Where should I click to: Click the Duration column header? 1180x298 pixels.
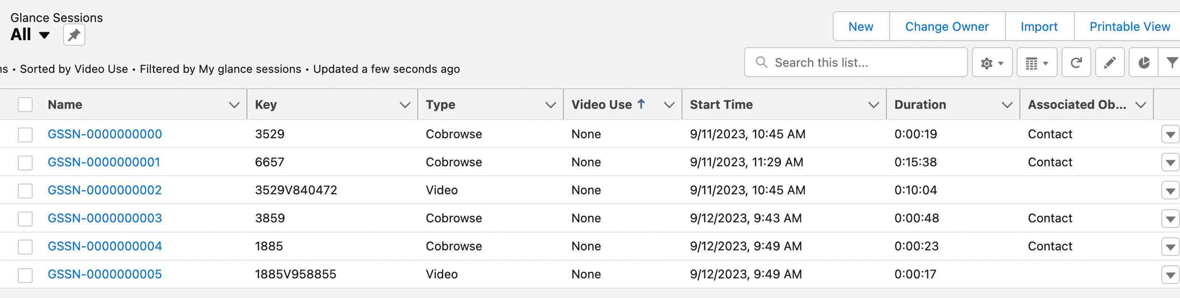[x=920, y=105]
